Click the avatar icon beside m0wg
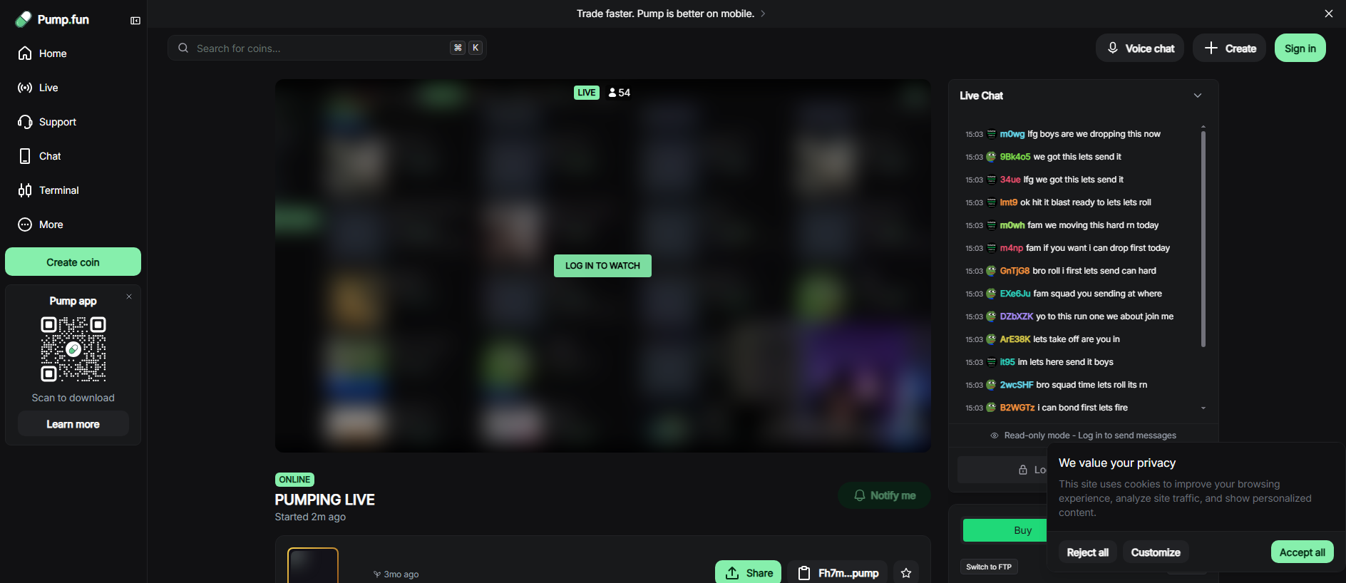 [991, 134]
